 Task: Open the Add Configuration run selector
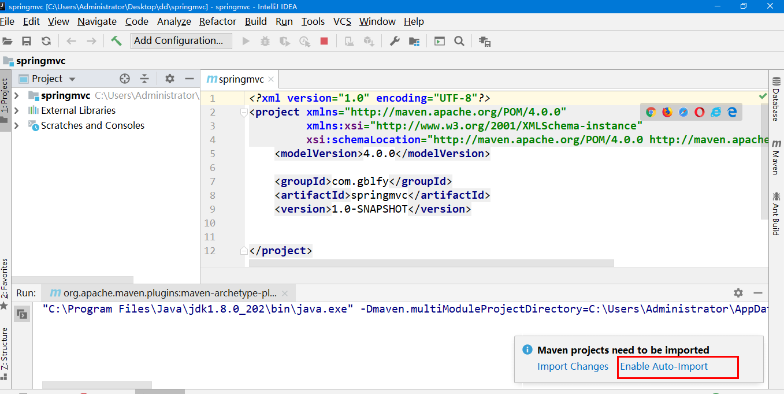[181, 41]
